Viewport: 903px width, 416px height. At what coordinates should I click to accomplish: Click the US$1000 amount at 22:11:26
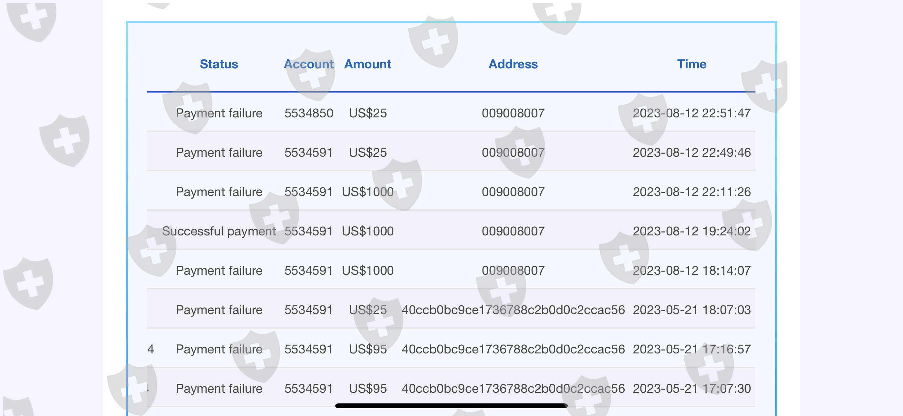pyautogui.click(x=368, y=192)
